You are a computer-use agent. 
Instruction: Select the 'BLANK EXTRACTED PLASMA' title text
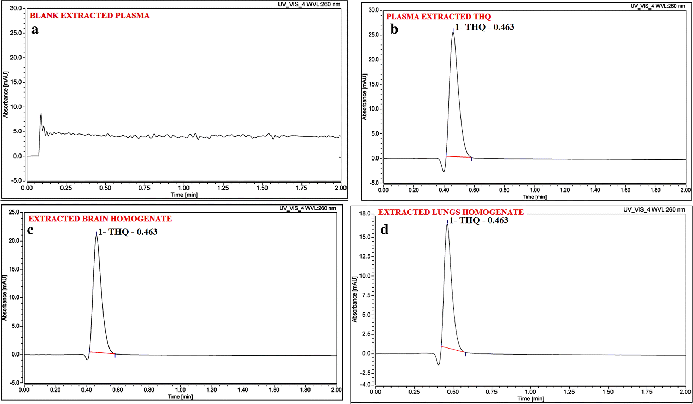coord(89,16)
